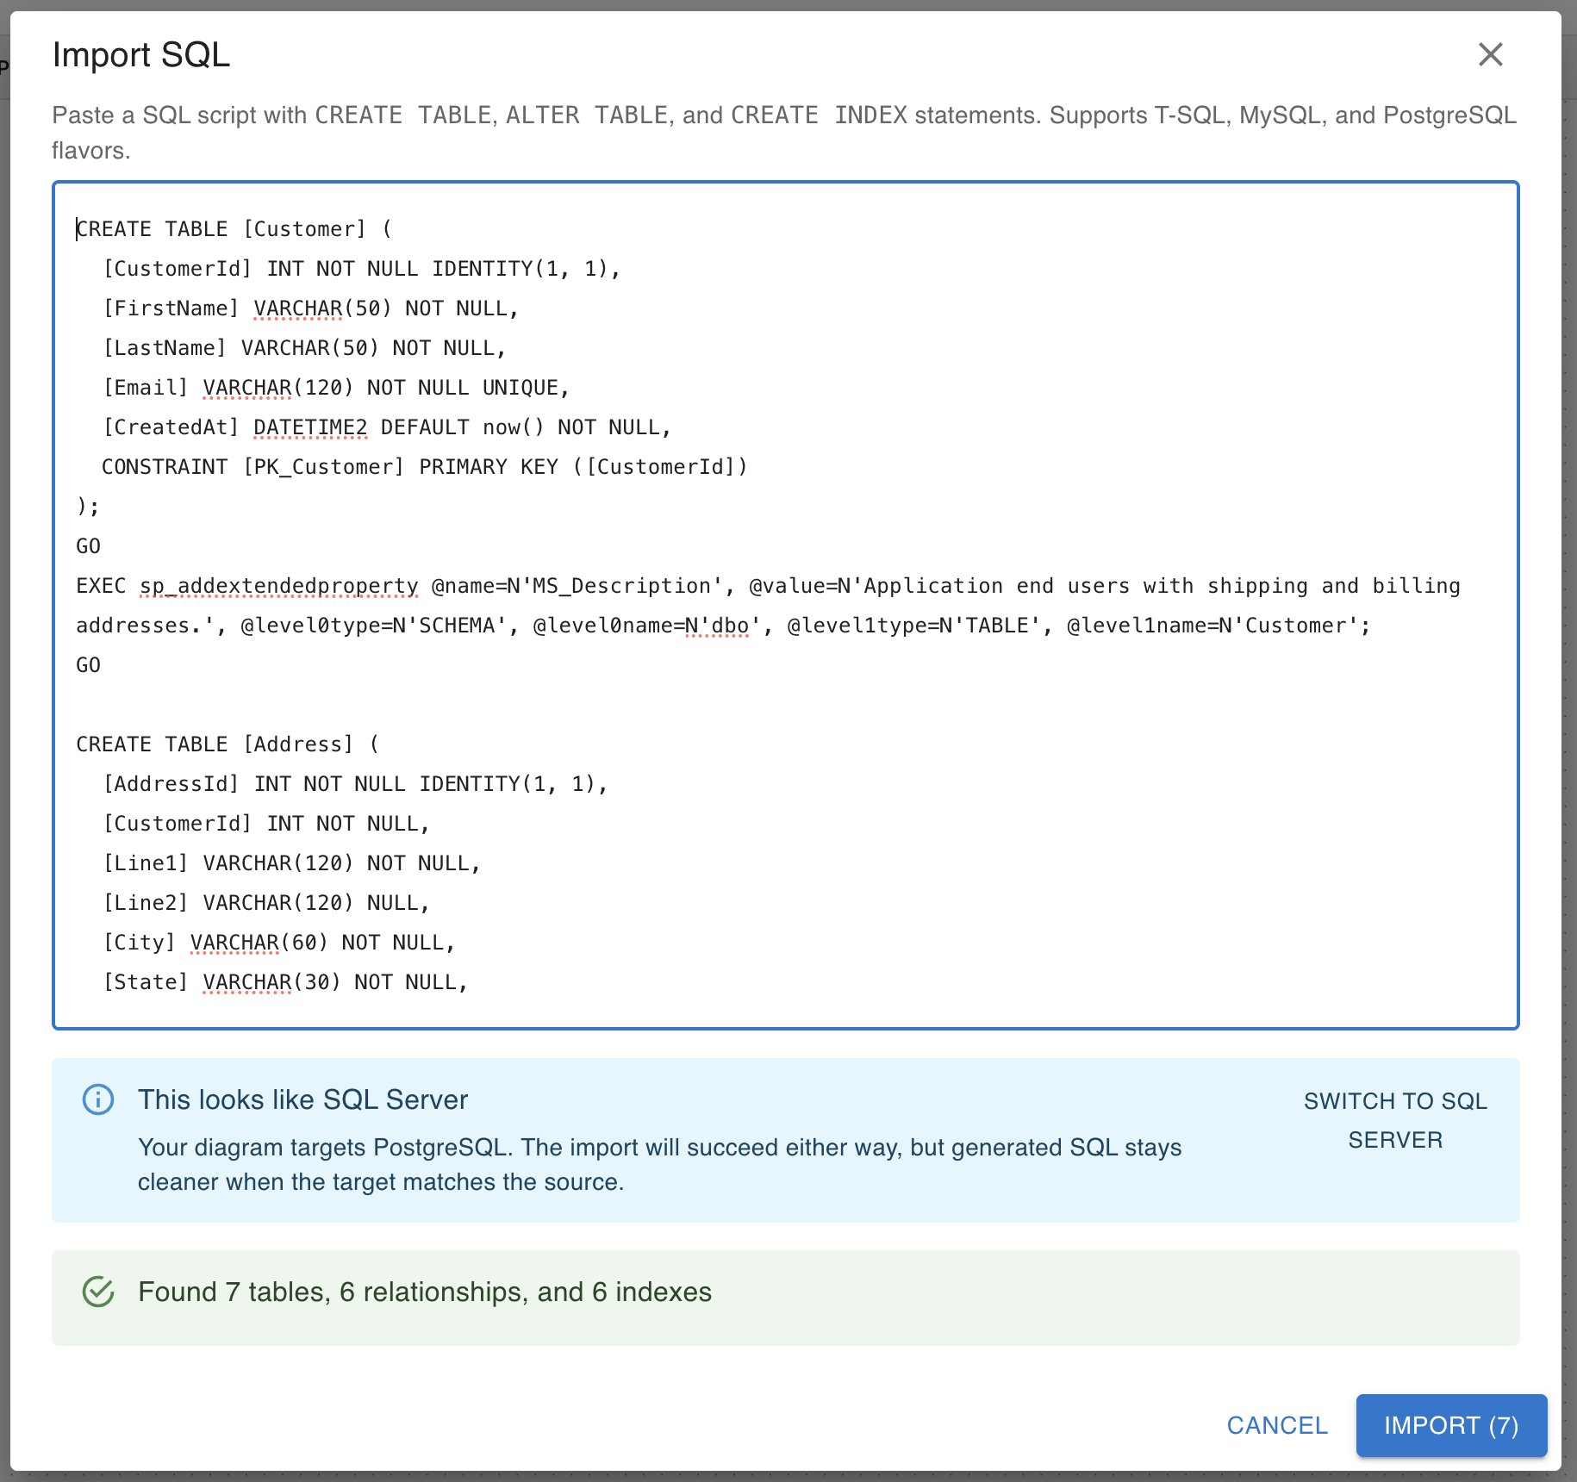The height and width of the screenshot is (1482, 1577).
Task: Click the 'Found 7 tables, 6 relationships, and 6 indexes' message
Action: click(x=425, y=1292)
